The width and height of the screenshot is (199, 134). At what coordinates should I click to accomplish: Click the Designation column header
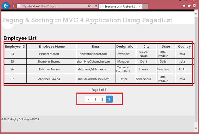126,46
